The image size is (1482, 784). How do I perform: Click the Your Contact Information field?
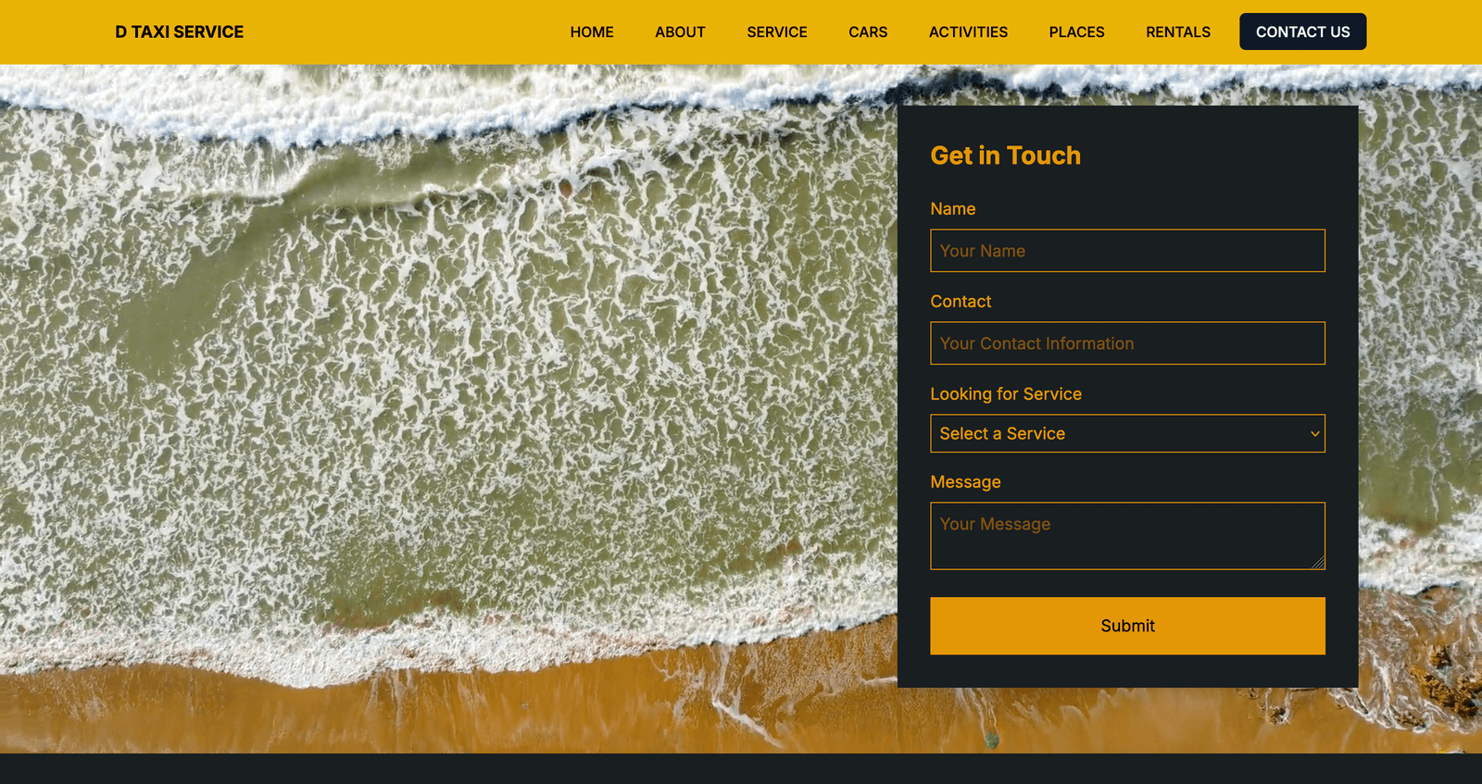[1126, 343]
